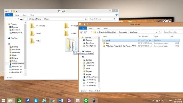The image size is (183, 103).
Task: Open recent locations dropdown in SD card window
Action: (x=15, y=19)
